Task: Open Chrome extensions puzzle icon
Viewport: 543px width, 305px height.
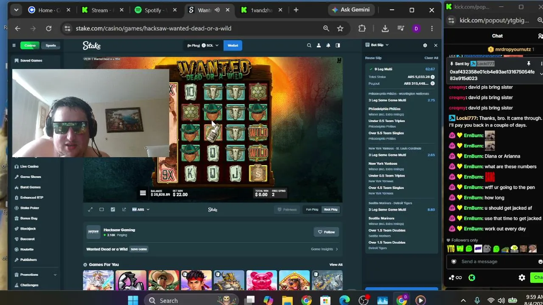Action: coord(362,28)
